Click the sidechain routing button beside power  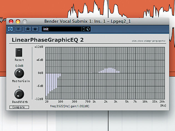tap(18, 29)
